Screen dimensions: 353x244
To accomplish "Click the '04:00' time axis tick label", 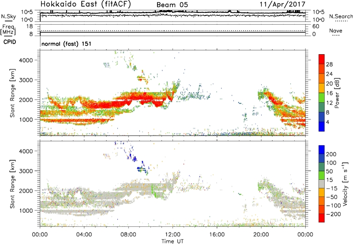I will click(x=84, y=235).
